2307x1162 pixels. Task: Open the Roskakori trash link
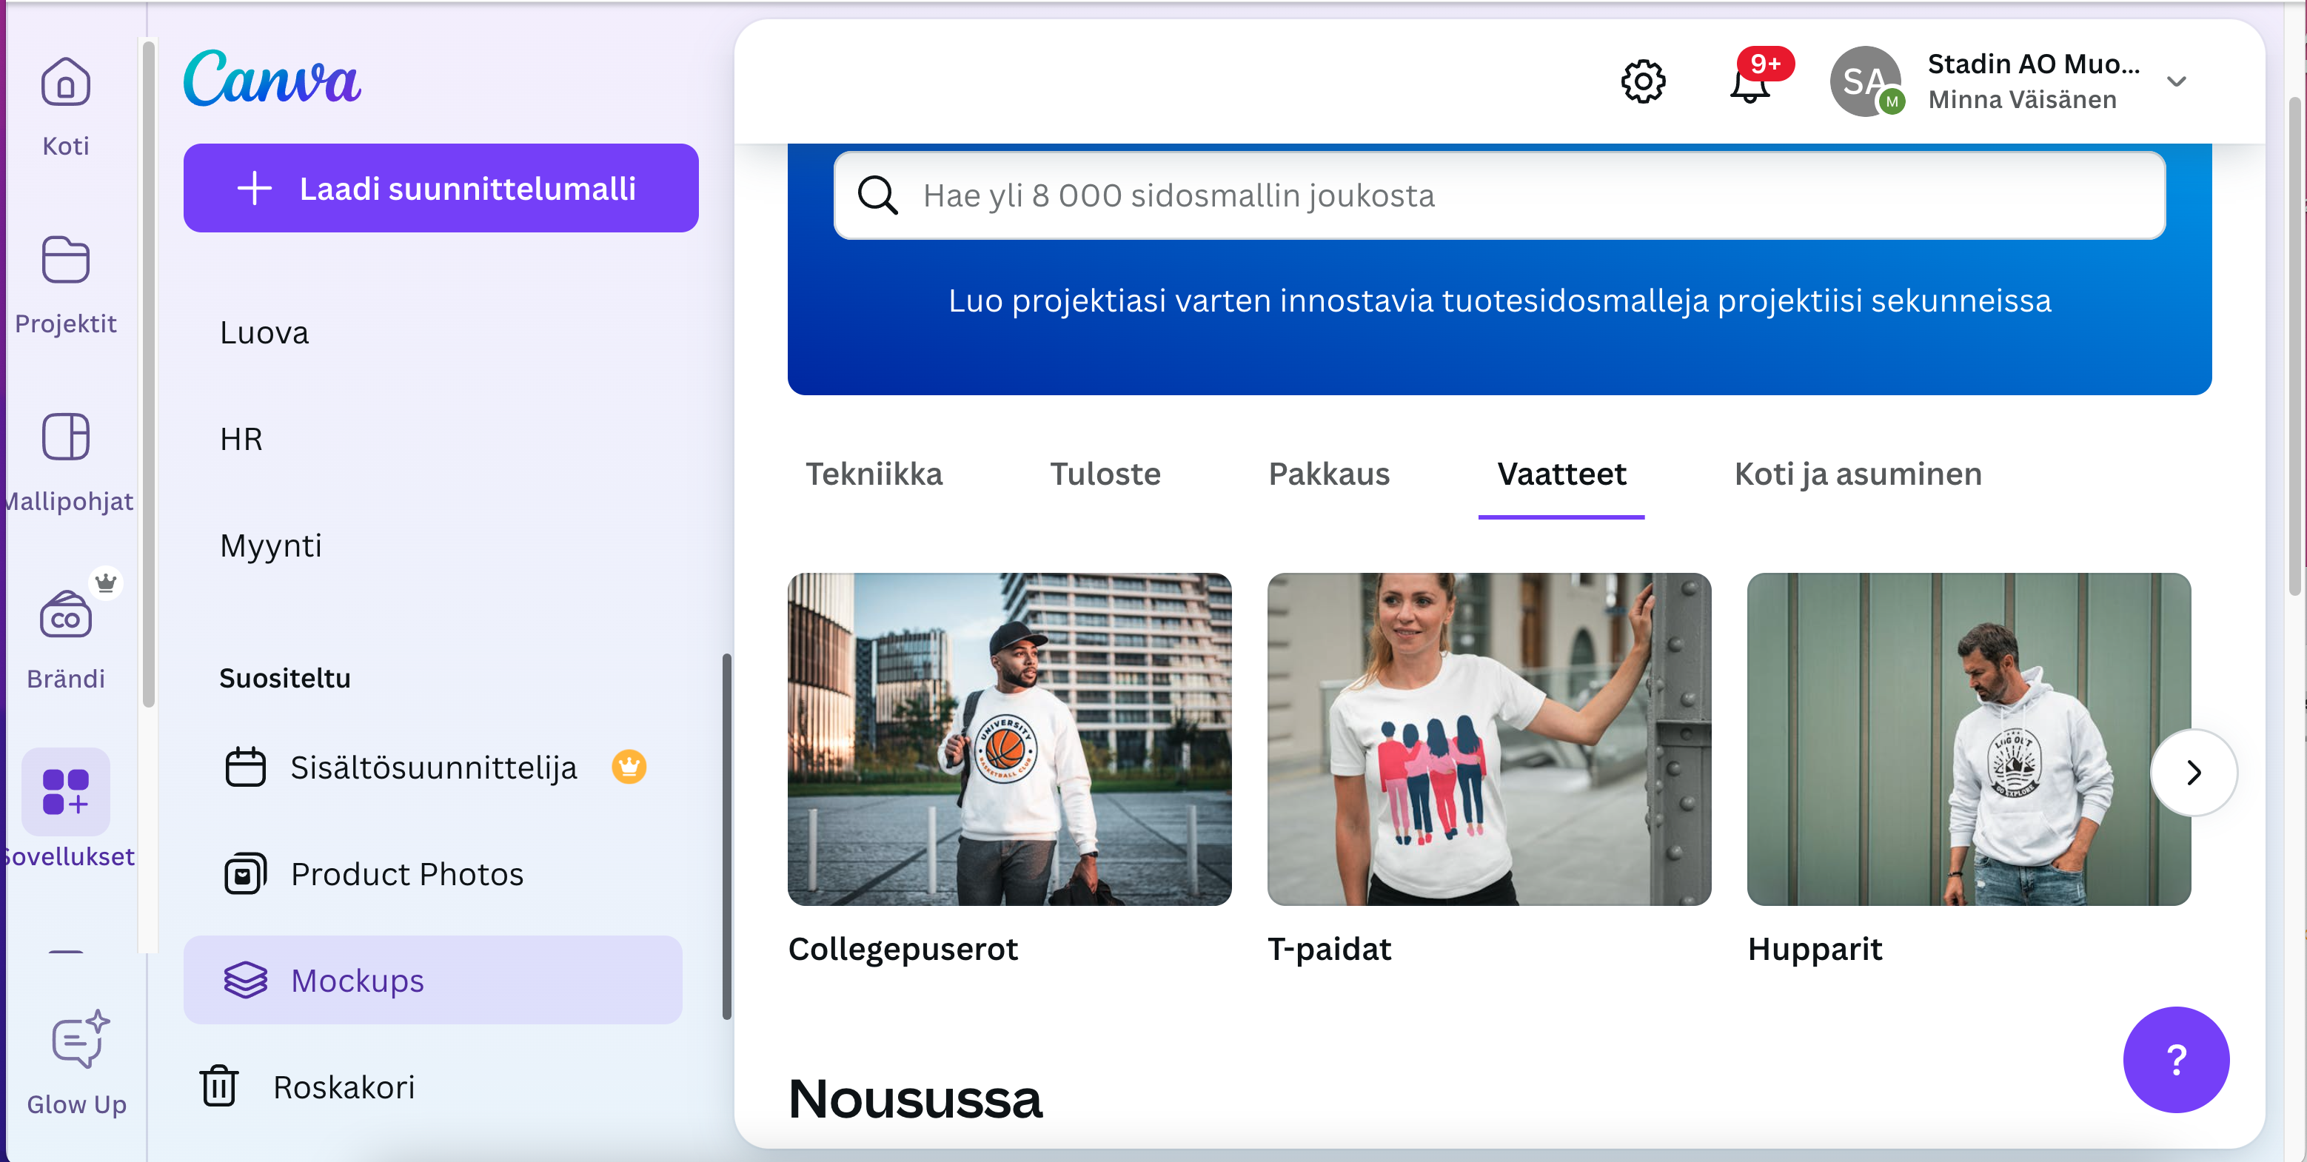point(344,1087)
